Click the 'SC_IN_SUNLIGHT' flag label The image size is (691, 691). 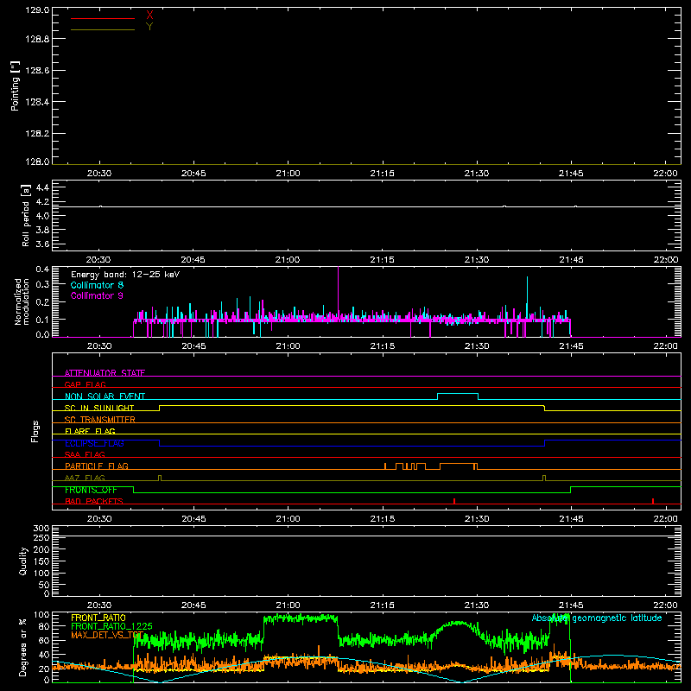99,408
